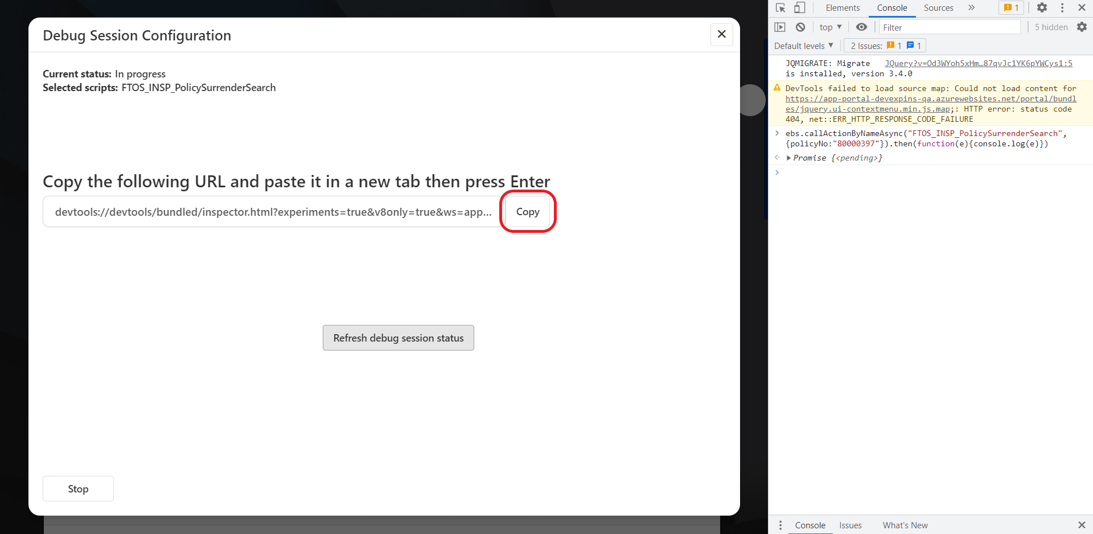Open DevTools three-dot customize menu
This screenshot has height=534, width=1093.
pyautogui.click(x=1062, y=8)
